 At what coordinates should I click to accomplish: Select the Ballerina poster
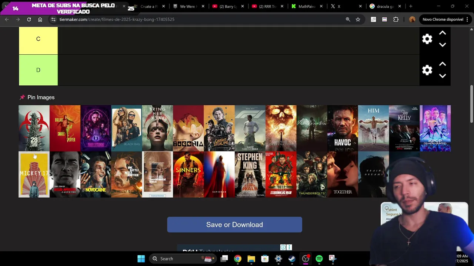point(96,128)
